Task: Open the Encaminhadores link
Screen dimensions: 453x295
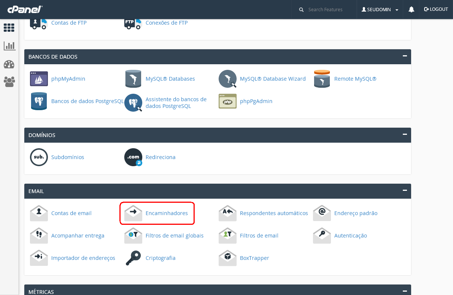Action: point(167,213)
